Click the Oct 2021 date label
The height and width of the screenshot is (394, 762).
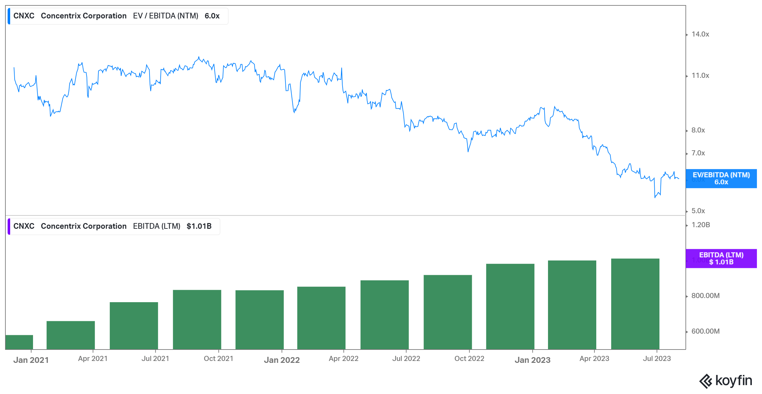[x=218, y=359]
